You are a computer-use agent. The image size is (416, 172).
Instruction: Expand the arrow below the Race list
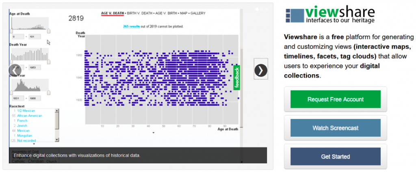click(34, 144)
